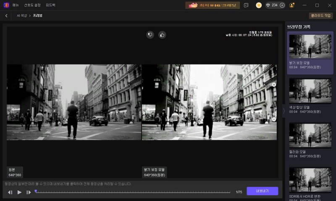Click the thumbs-down feedback icon
This screenshot has width=336, height=201.
(x=150, y=35)
